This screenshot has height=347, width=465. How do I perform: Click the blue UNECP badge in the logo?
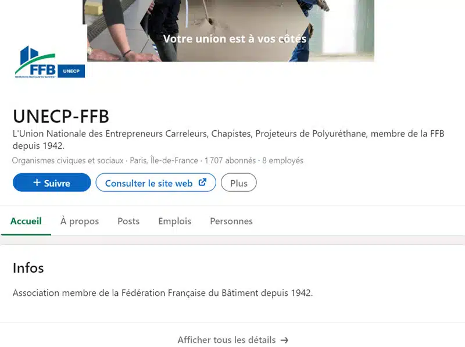click(x=71, y=71)
